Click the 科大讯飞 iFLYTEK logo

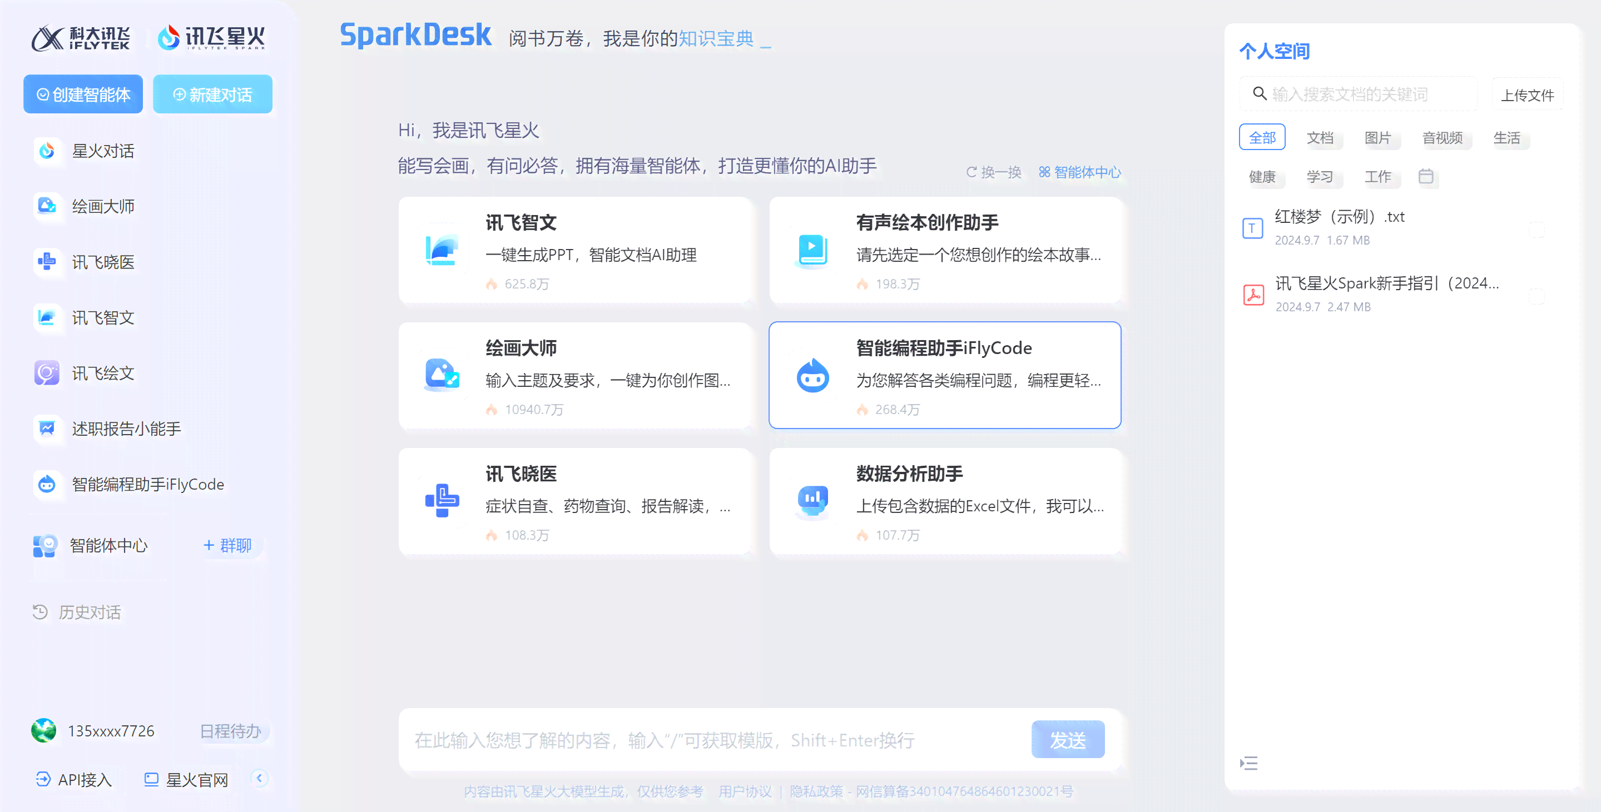pos(81,38)
